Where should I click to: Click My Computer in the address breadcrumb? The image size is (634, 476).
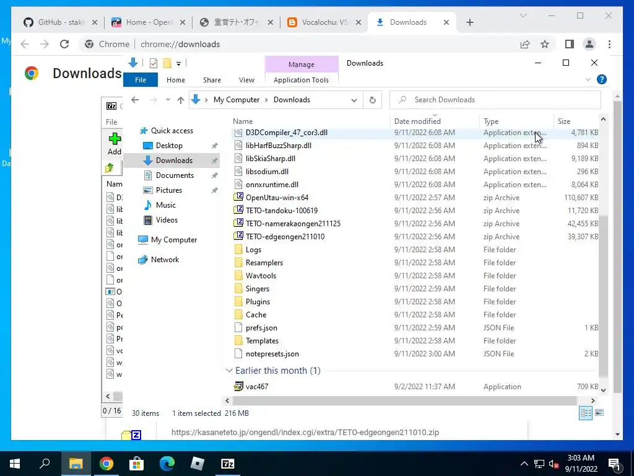pos(236,100)
